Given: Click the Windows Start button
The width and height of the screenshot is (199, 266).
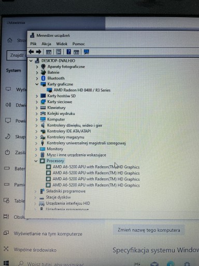Looking at the screenshot, I should click(x=6, y=263).
